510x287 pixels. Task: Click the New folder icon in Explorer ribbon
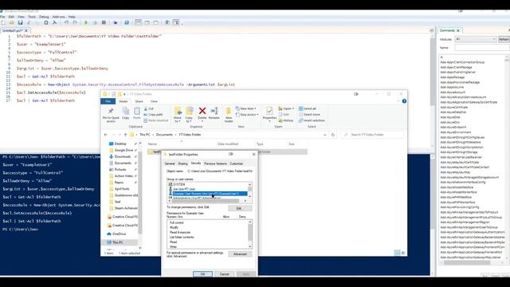tap(229, 111)
